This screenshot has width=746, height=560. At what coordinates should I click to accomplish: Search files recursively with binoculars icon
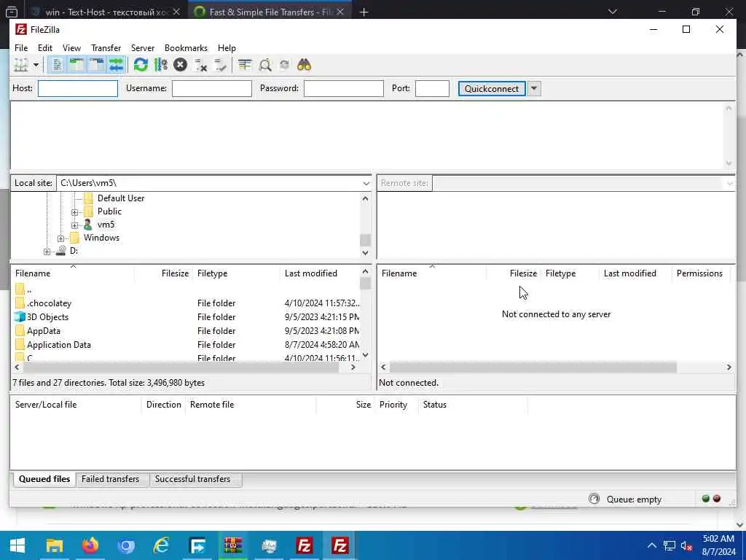tap(304, 65)
